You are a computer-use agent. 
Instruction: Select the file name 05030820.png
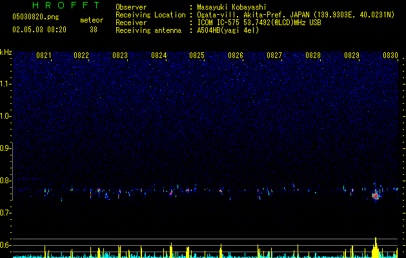coord(36,17)
